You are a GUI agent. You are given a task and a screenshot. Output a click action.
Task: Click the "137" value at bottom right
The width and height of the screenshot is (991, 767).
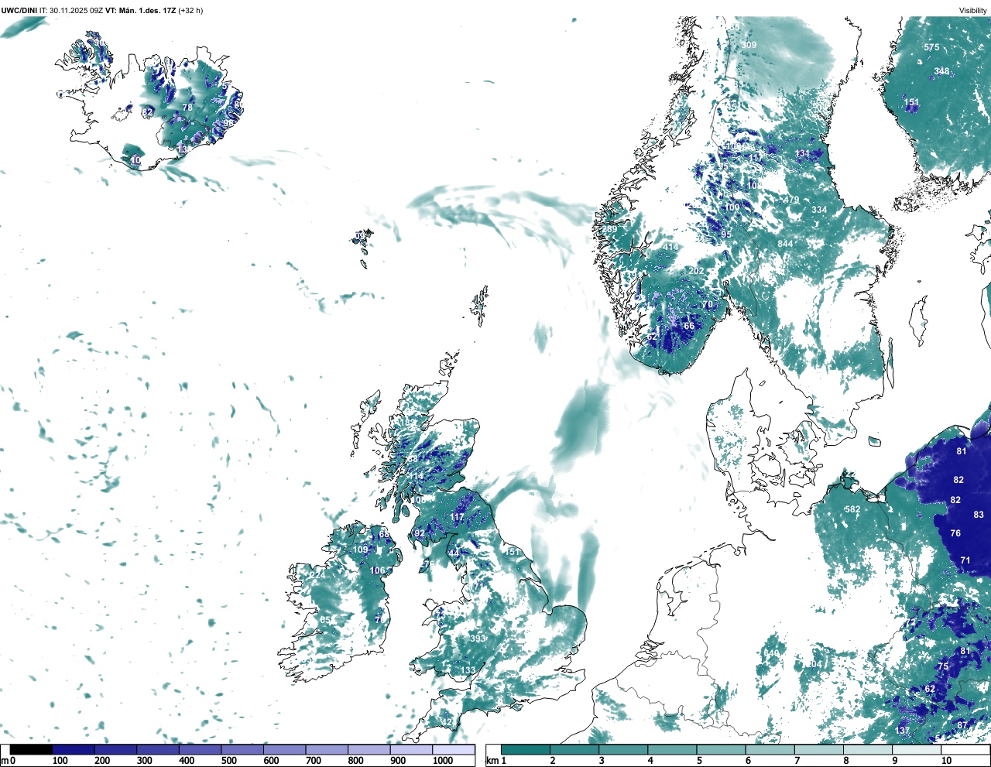903,731
